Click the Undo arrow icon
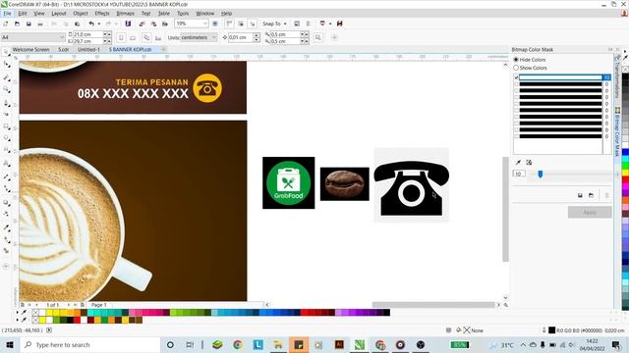Viewport: 629px width, 353px height. click(91, 24)
